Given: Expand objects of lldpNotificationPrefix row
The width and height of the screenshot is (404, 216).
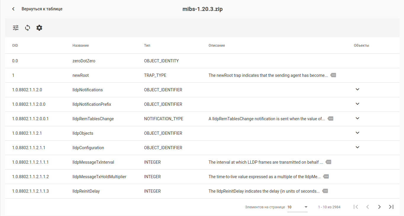Looking at the screenshot, I should [357, 104].
